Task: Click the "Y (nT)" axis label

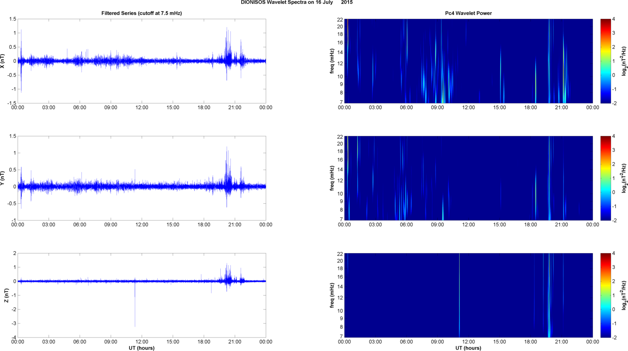Action: (3, 178)
